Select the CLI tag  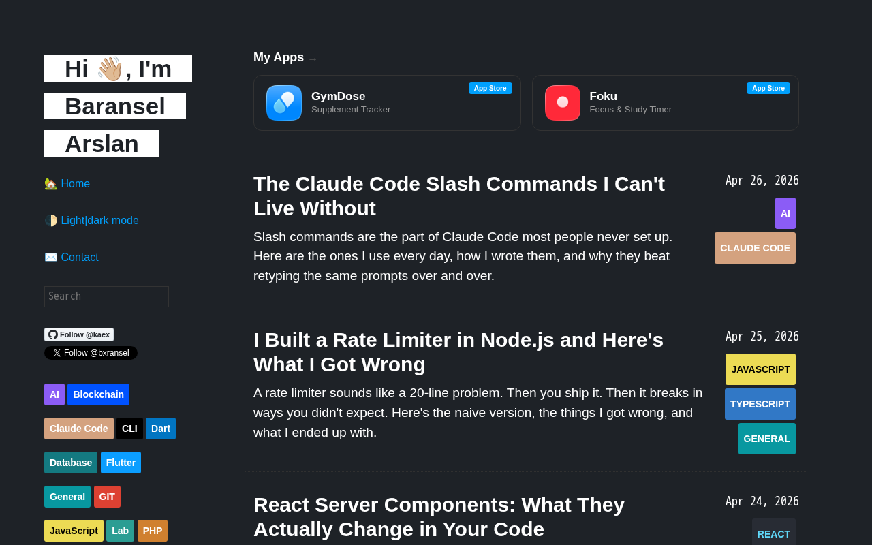129,429
